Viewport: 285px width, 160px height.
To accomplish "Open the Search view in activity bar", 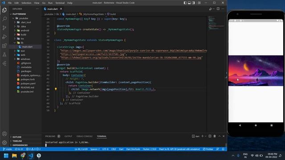I will pyautogui.click(x=4, y=19).
